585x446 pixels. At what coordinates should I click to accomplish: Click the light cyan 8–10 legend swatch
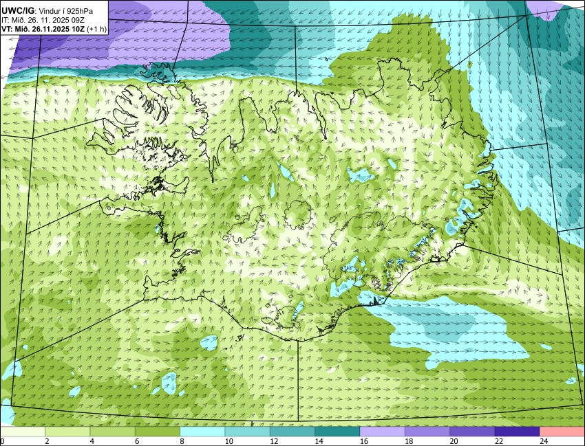pyautogui.click(x=202, y=432)
